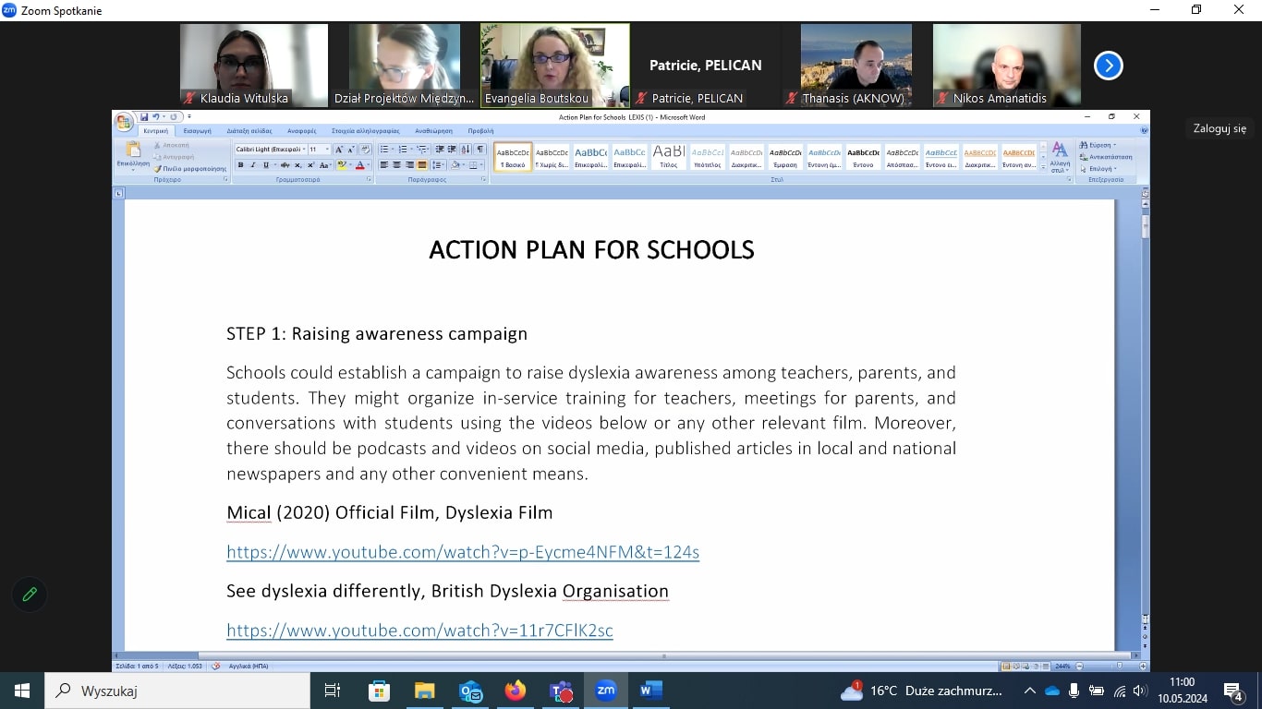
Task: Toggle superscript formatting
Action: (310, 165)
